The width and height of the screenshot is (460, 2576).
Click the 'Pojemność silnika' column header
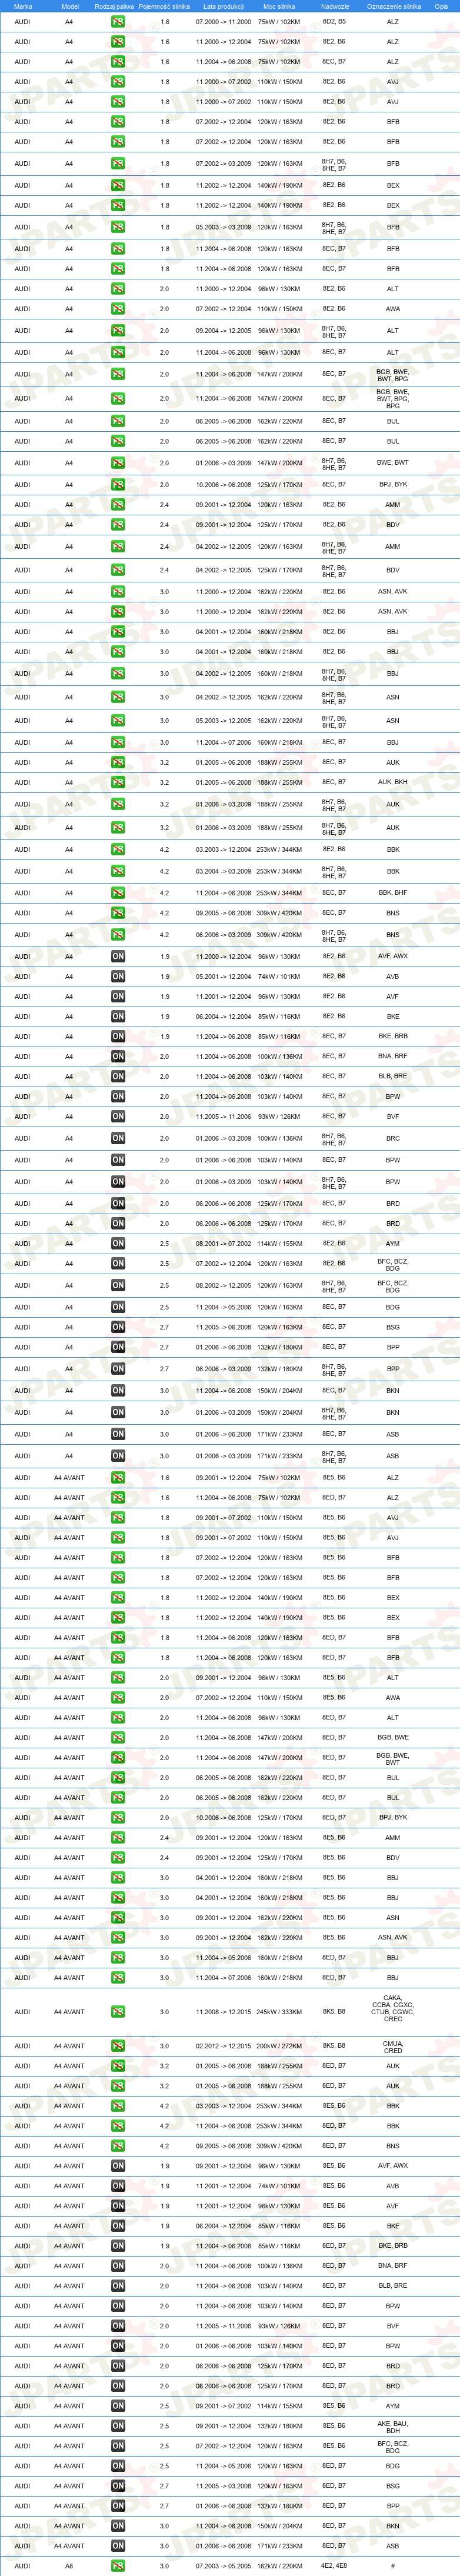pos(164,6)
